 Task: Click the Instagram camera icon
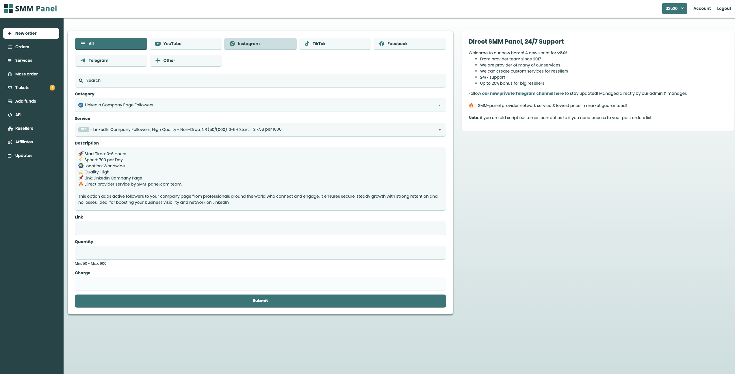click(x=232, y=44)
